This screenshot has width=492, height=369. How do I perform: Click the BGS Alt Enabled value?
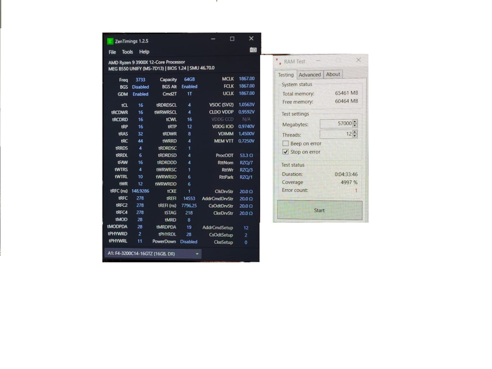(189, 87)
